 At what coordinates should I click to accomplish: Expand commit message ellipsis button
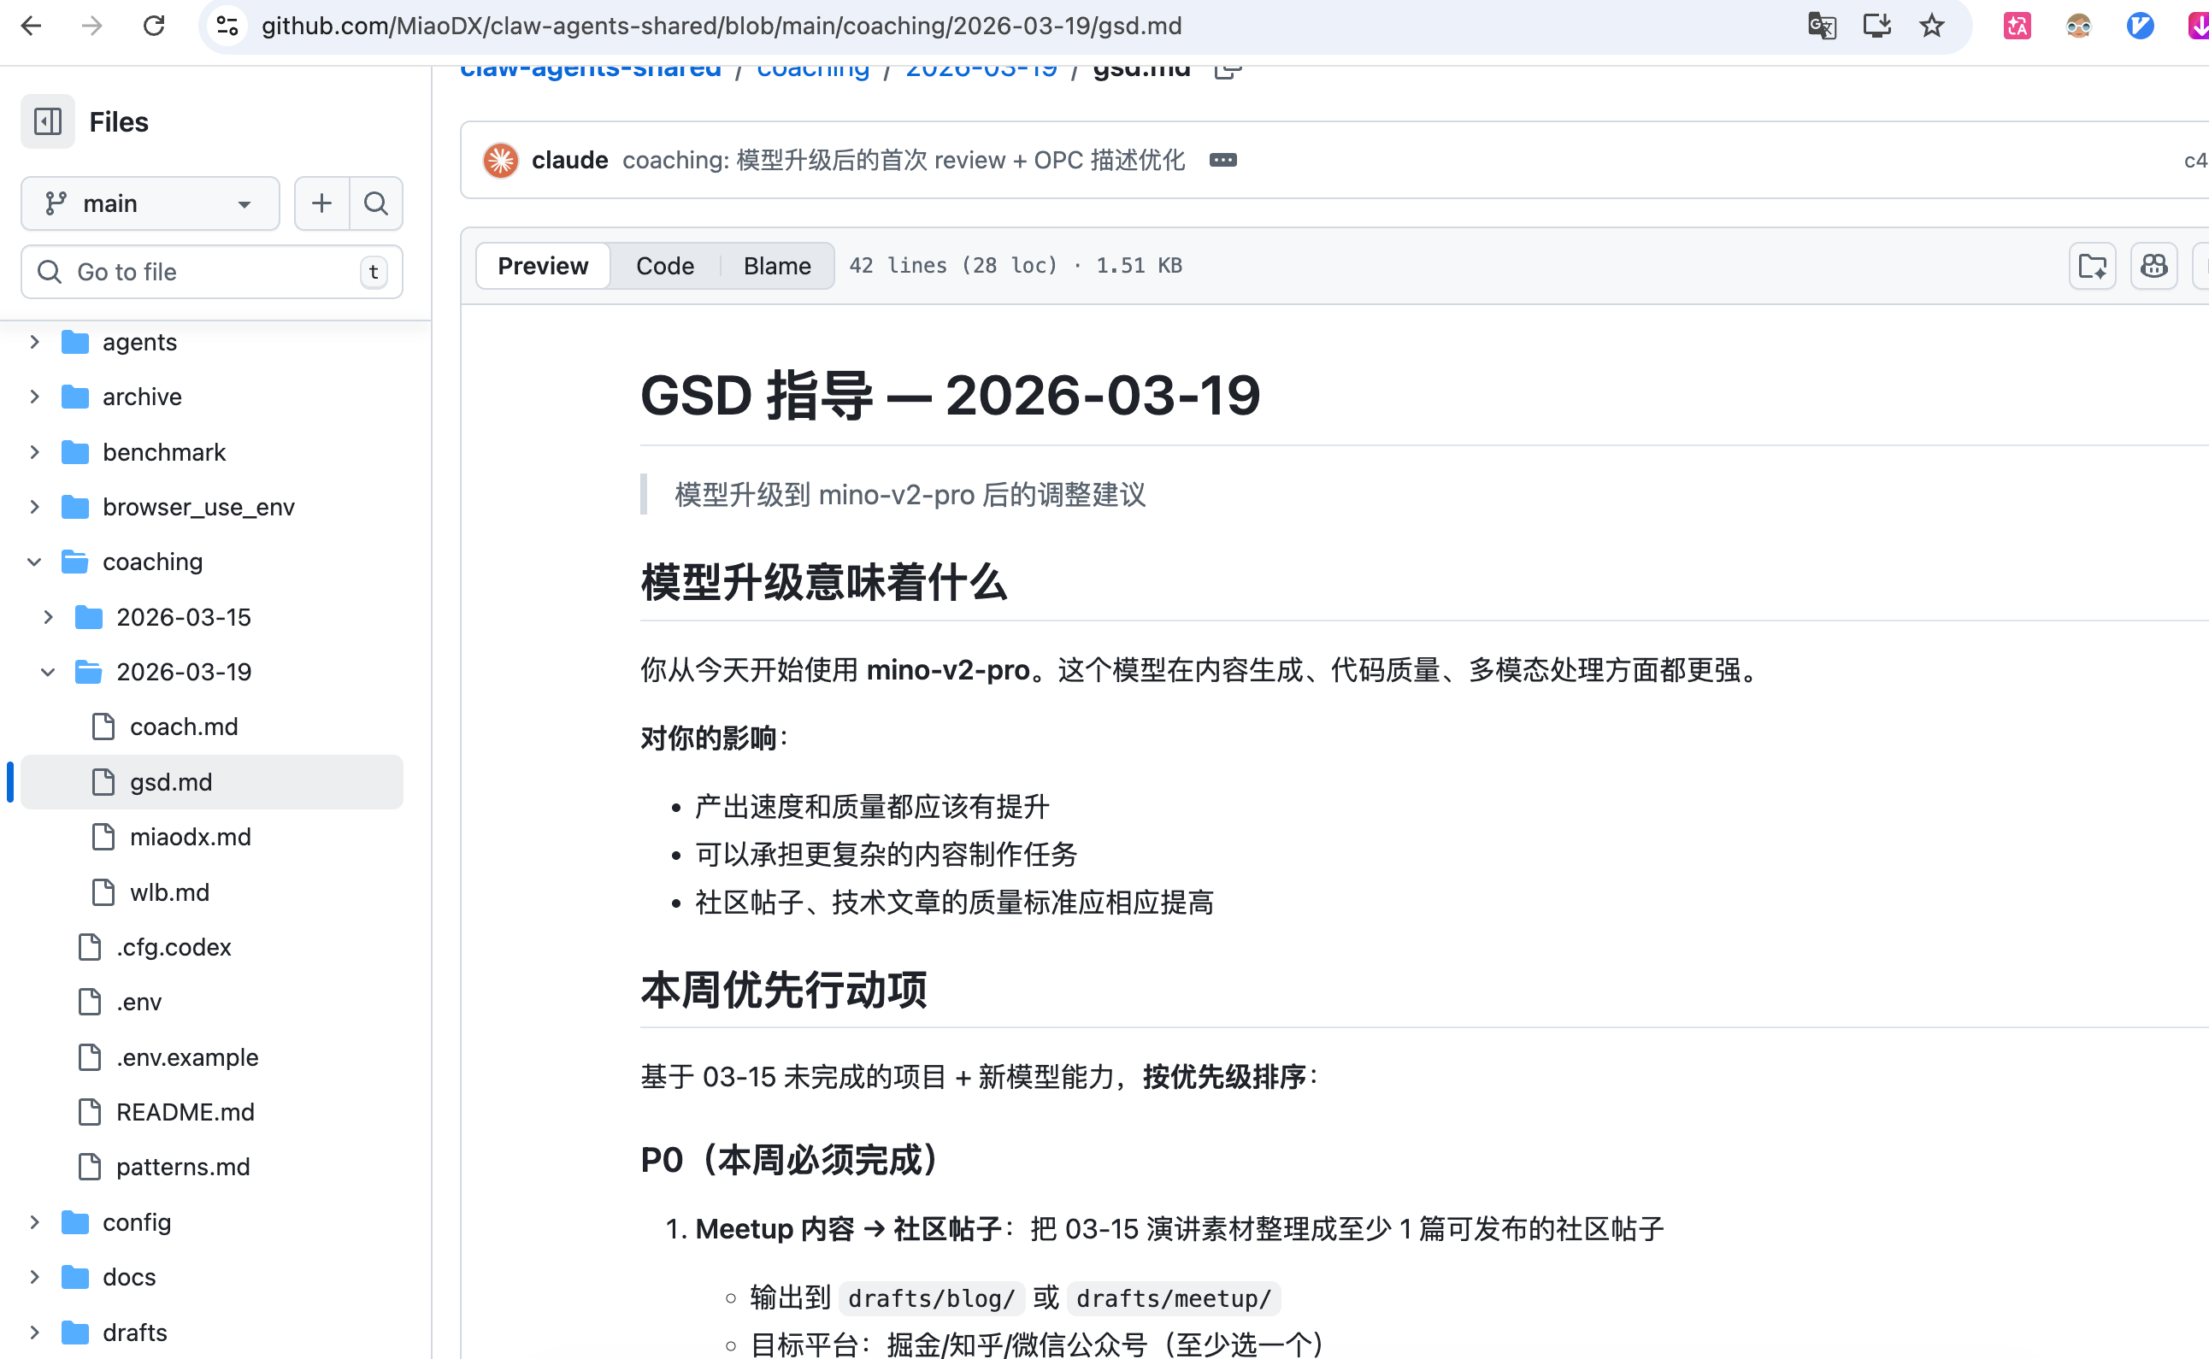1222,160
